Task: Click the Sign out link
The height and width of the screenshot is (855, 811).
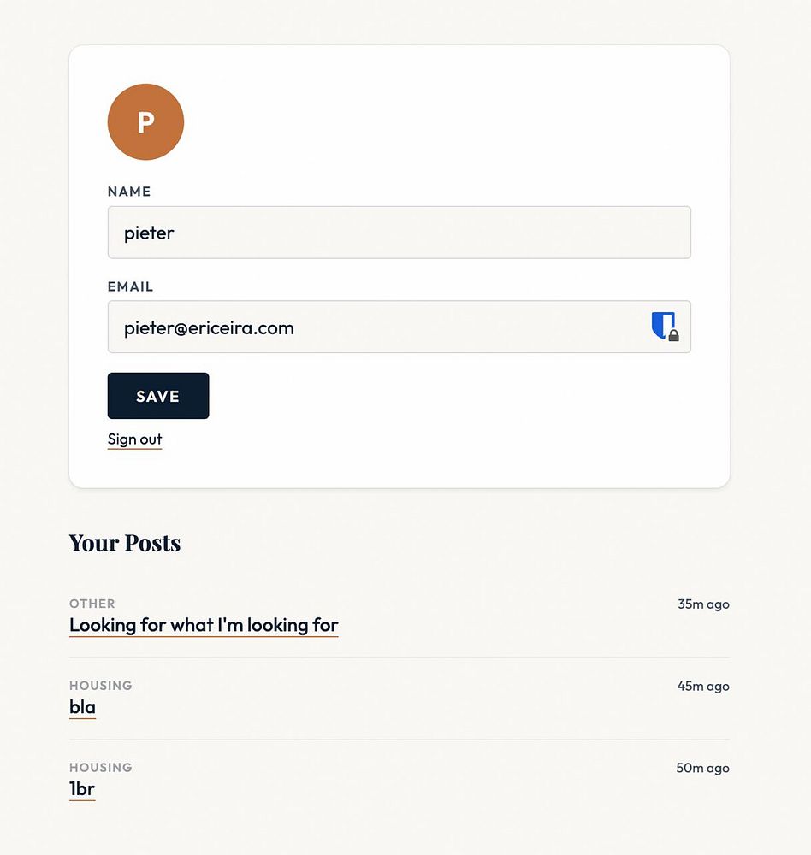Action: [x=134, y=439]
